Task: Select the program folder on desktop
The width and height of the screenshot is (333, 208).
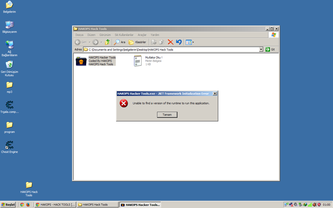Action: [9, 127]
